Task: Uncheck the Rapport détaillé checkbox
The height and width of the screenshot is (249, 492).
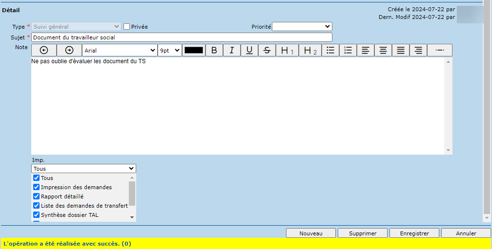Action: coord(36,196)
